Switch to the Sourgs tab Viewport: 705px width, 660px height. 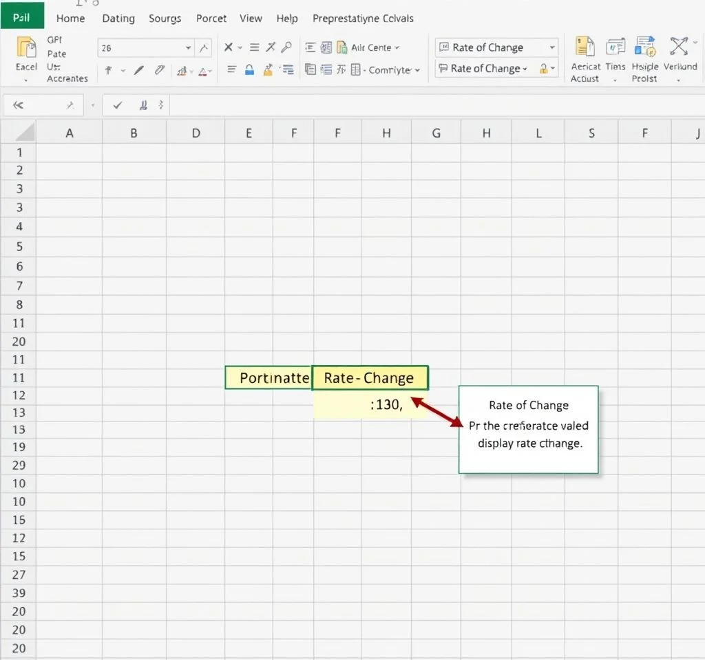click(x=165, y=19)
